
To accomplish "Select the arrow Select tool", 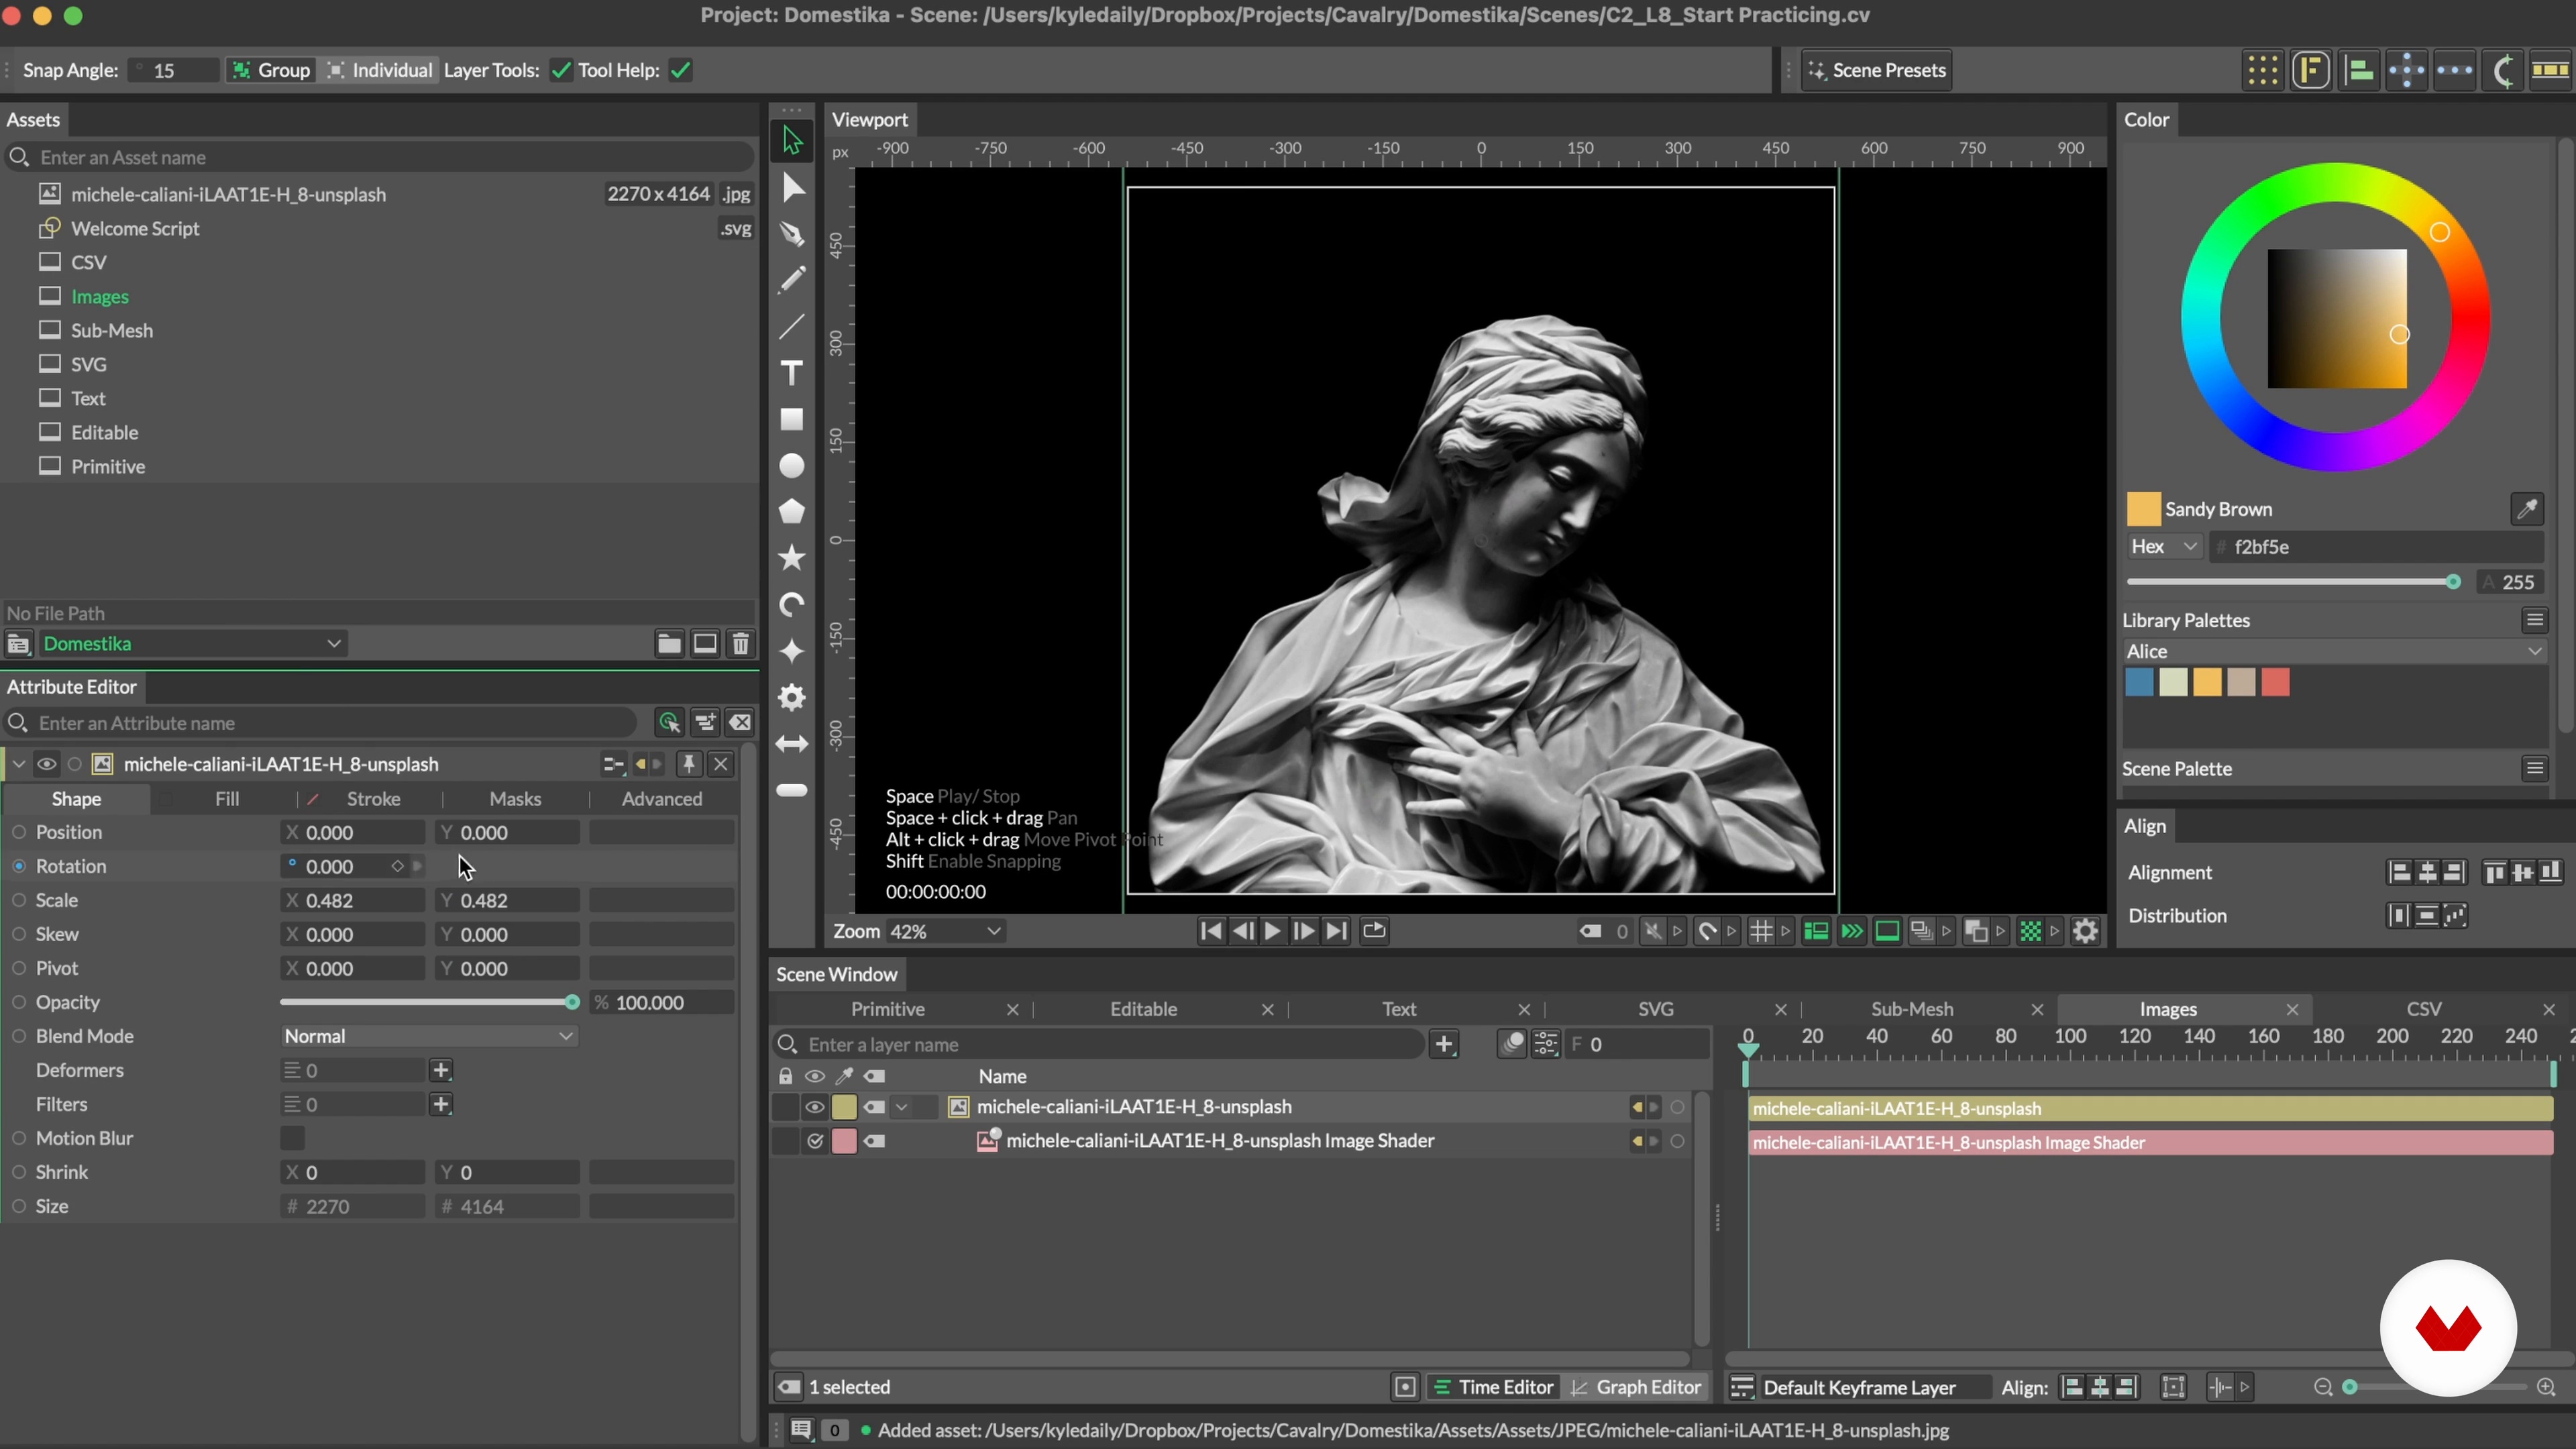I will [x=792, y=141].
